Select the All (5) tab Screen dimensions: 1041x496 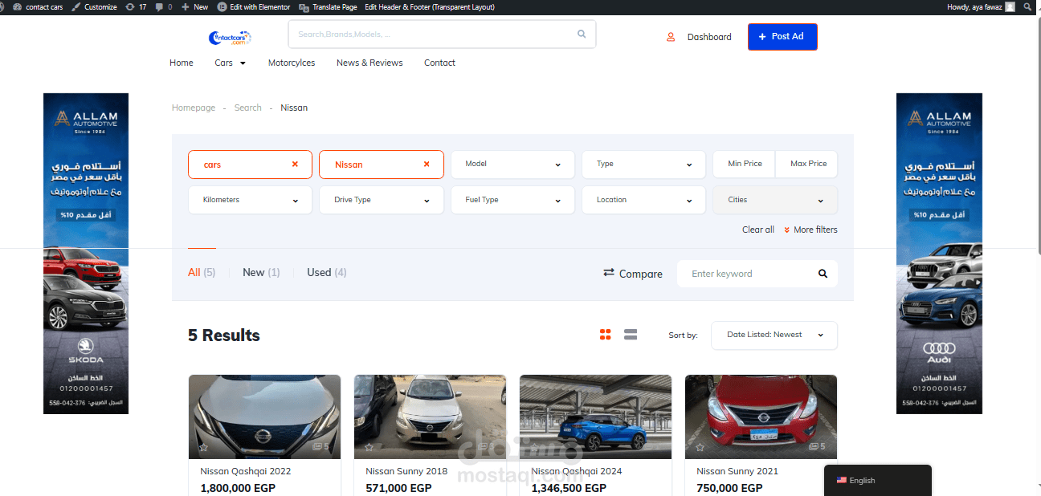coord(202,273)
